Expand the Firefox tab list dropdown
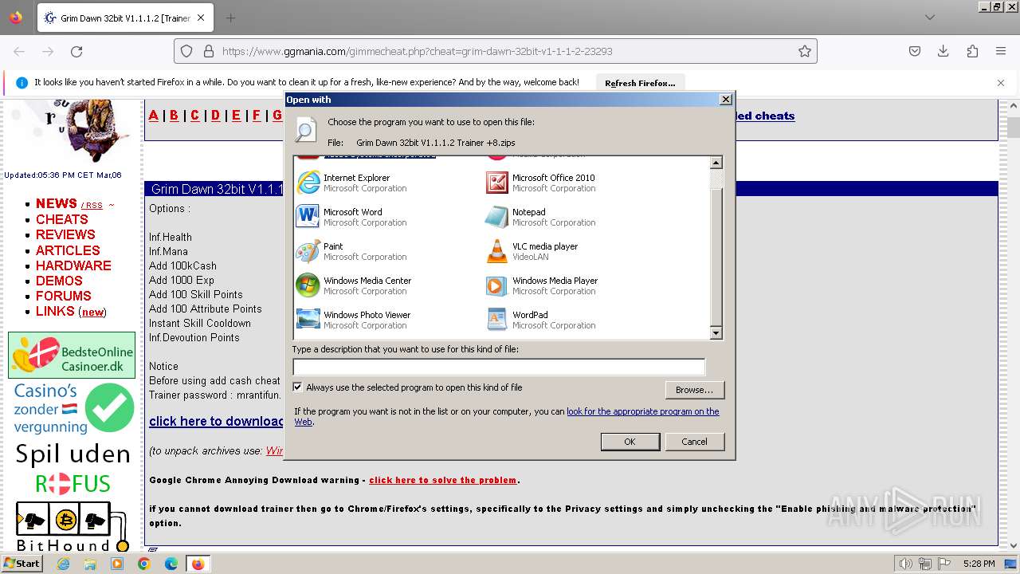 (930, 18)
